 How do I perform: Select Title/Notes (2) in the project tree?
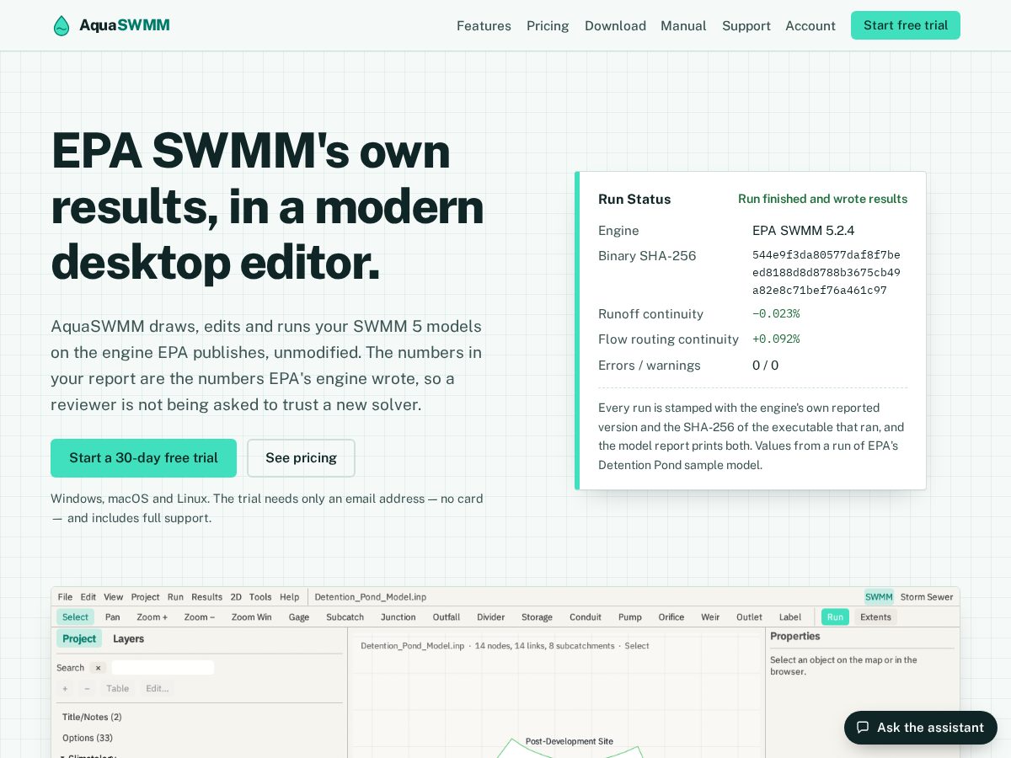click(92, 717)
